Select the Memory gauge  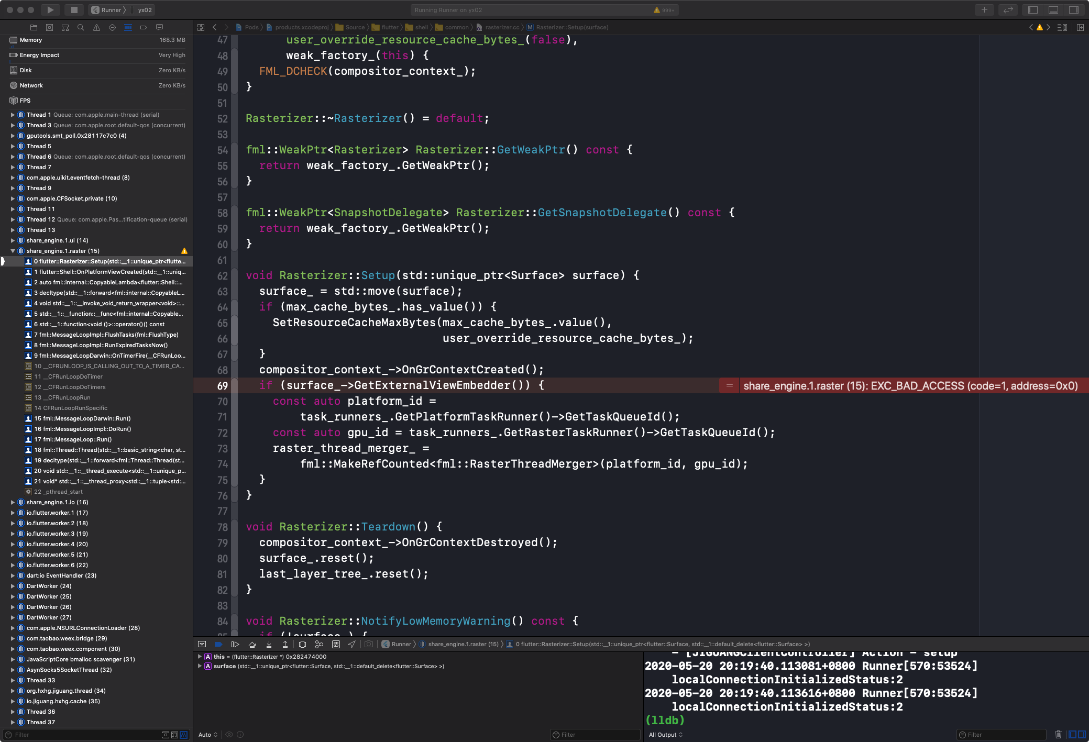[97, 40]
